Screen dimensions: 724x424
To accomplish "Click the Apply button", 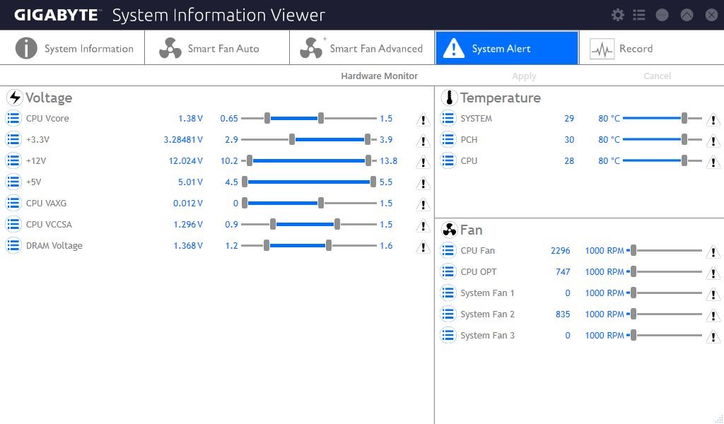I will pyautogui.click(x=524, y=76).
